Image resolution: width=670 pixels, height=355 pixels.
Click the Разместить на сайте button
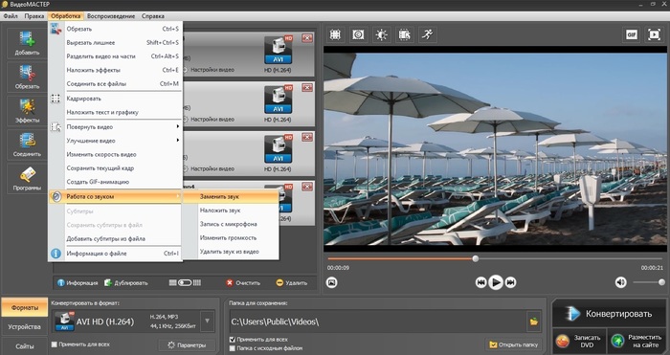coord(636,341)
